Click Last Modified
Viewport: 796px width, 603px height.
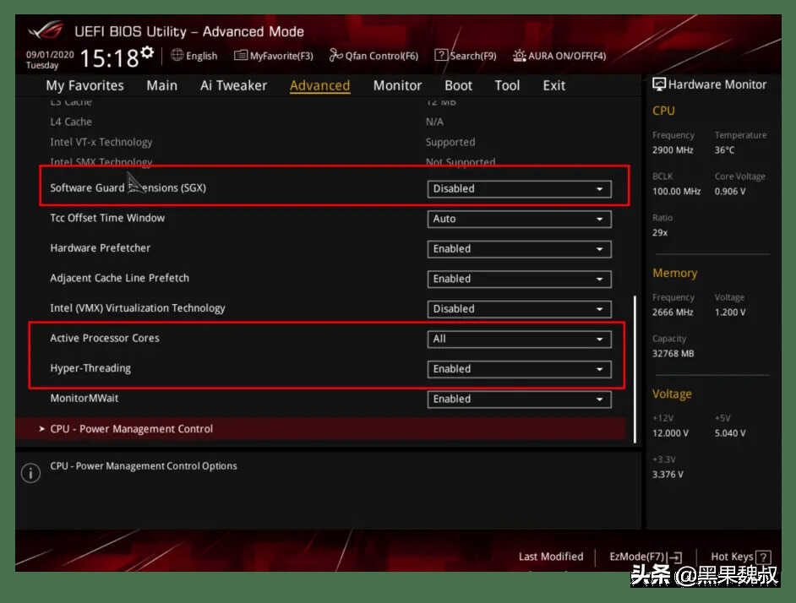click(551, 557)
